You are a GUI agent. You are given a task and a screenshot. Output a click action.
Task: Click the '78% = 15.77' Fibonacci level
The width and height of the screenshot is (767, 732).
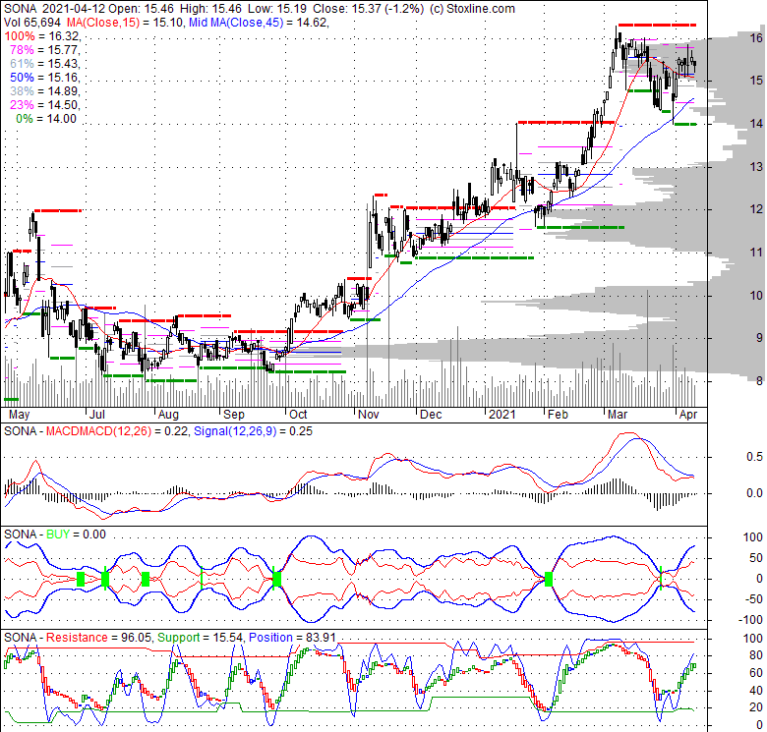[x=45, y=50]
